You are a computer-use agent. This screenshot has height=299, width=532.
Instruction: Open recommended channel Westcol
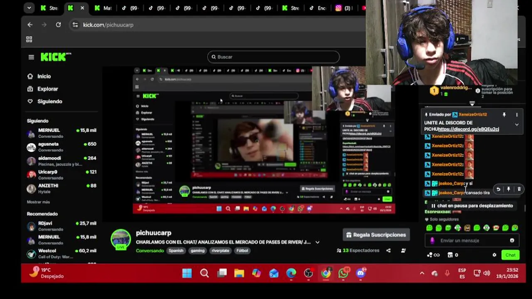tap(62, 253)
